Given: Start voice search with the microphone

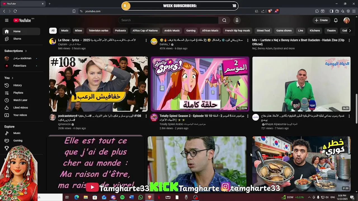Looking at the screenshot, I should pos(237,20).
